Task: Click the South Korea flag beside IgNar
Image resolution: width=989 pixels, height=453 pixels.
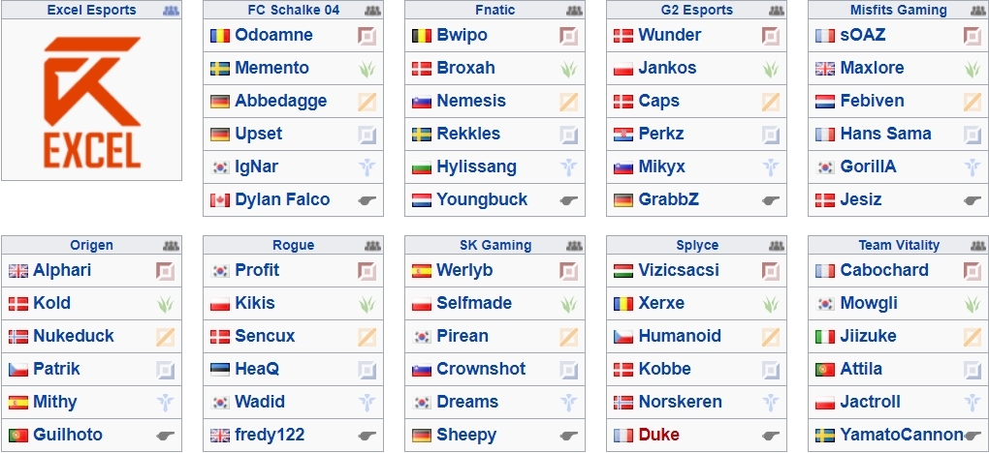Action: pos(220,167)
